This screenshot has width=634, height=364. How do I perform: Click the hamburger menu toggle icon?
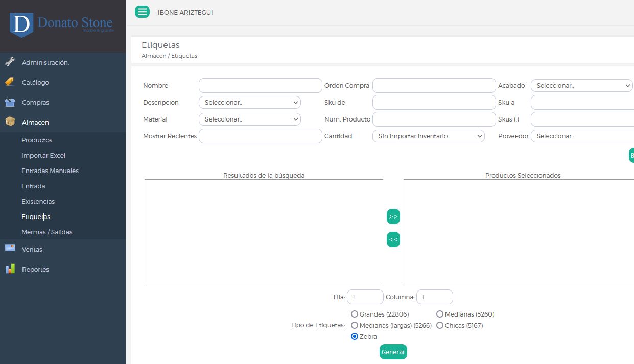(142, 12)
